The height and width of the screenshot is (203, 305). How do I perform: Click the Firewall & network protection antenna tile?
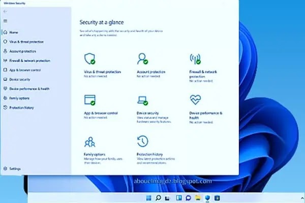195,59
